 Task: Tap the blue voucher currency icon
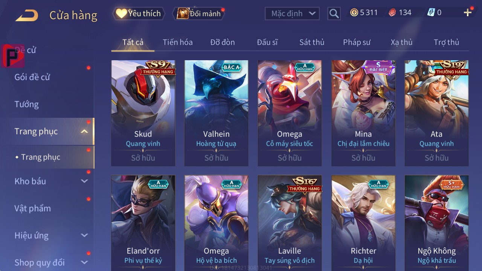[x=431, y=13]
